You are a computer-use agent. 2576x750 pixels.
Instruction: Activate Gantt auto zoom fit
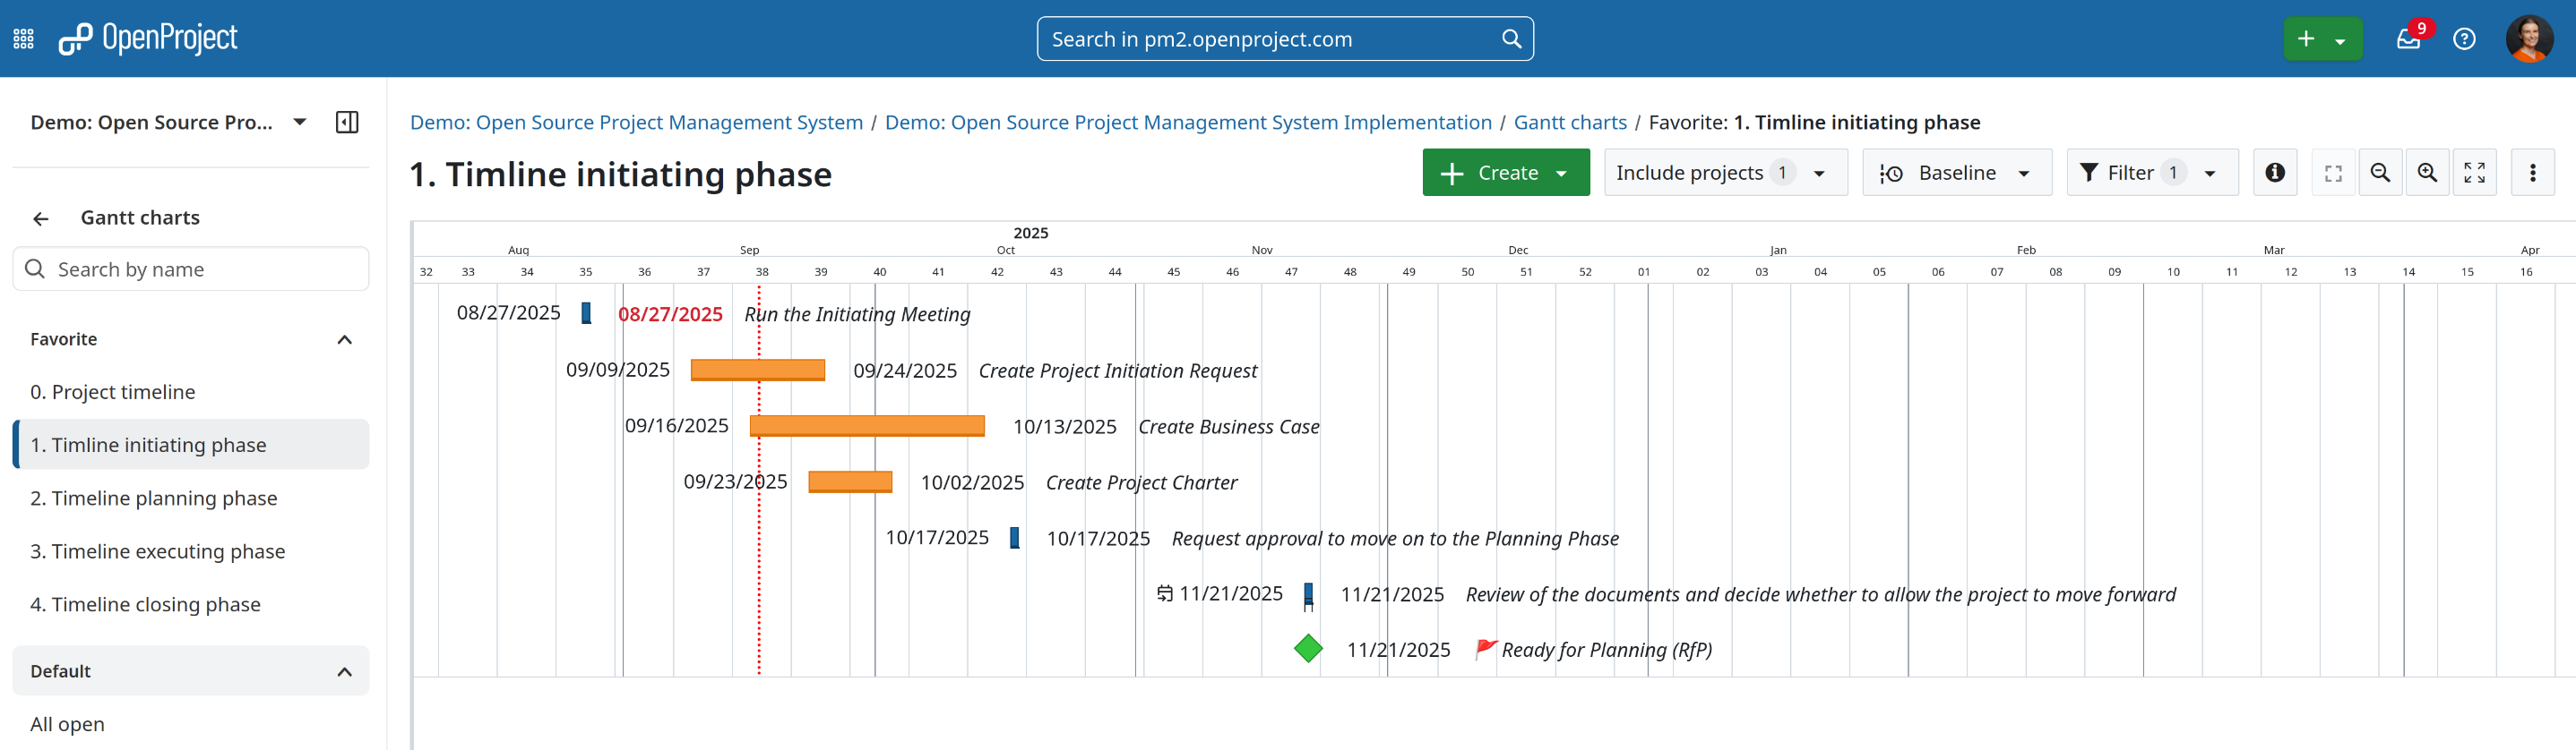(2333, 173)
